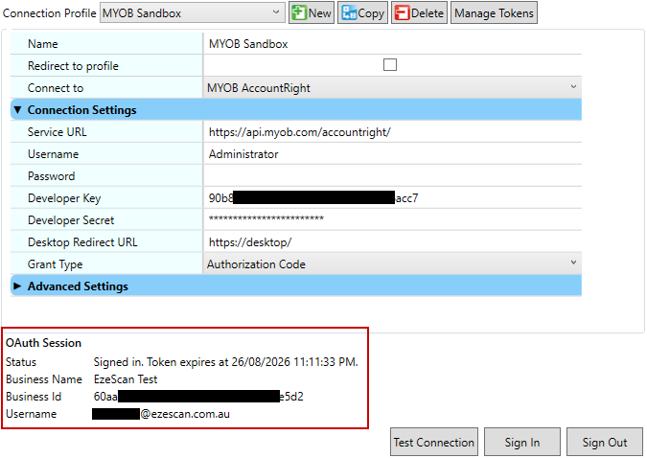Click the Sign Out button
This screenshot has width=647, height=458.
pyautogui.click(x=605, y=442)
